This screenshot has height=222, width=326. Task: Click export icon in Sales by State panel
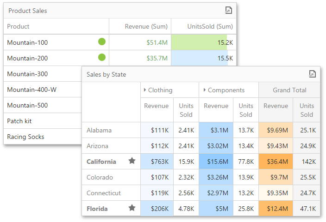click(313, 74)
